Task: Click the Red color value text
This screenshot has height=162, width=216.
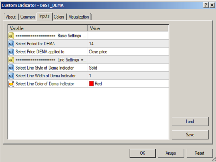Action: (x=98, y=84)
